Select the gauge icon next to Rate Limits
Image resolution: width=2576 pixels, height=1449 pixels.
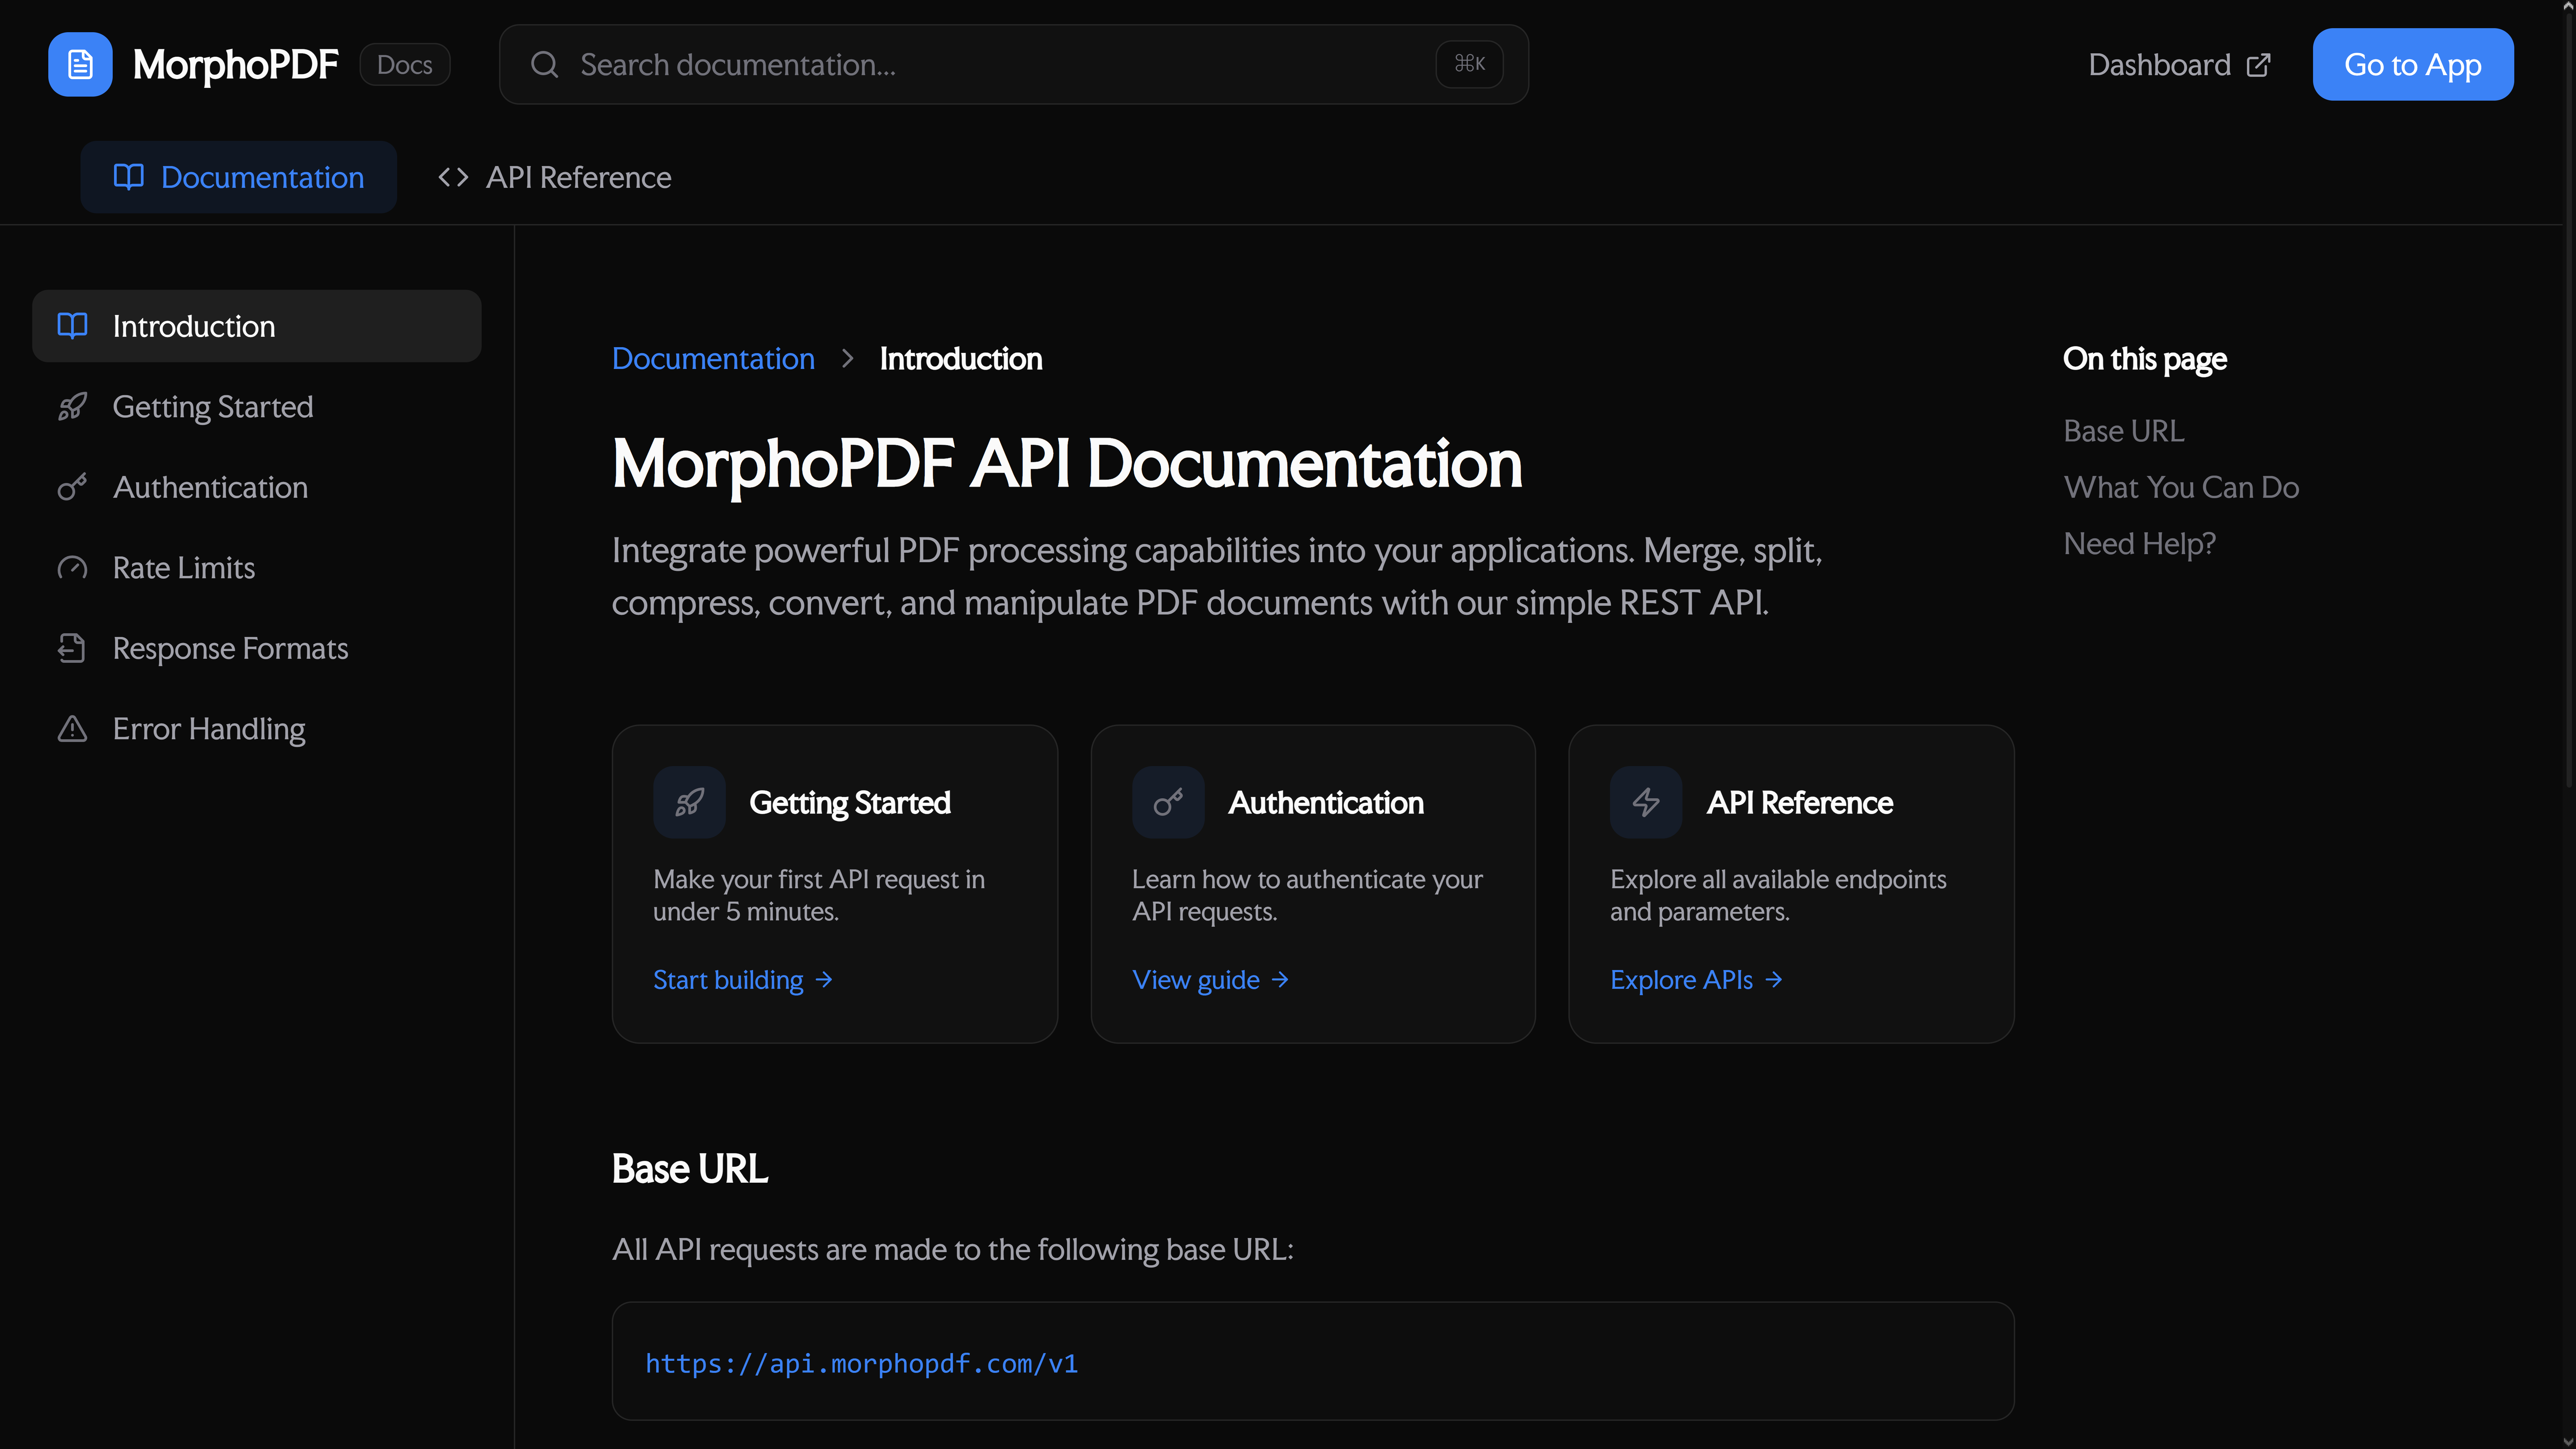pos(71,567)
